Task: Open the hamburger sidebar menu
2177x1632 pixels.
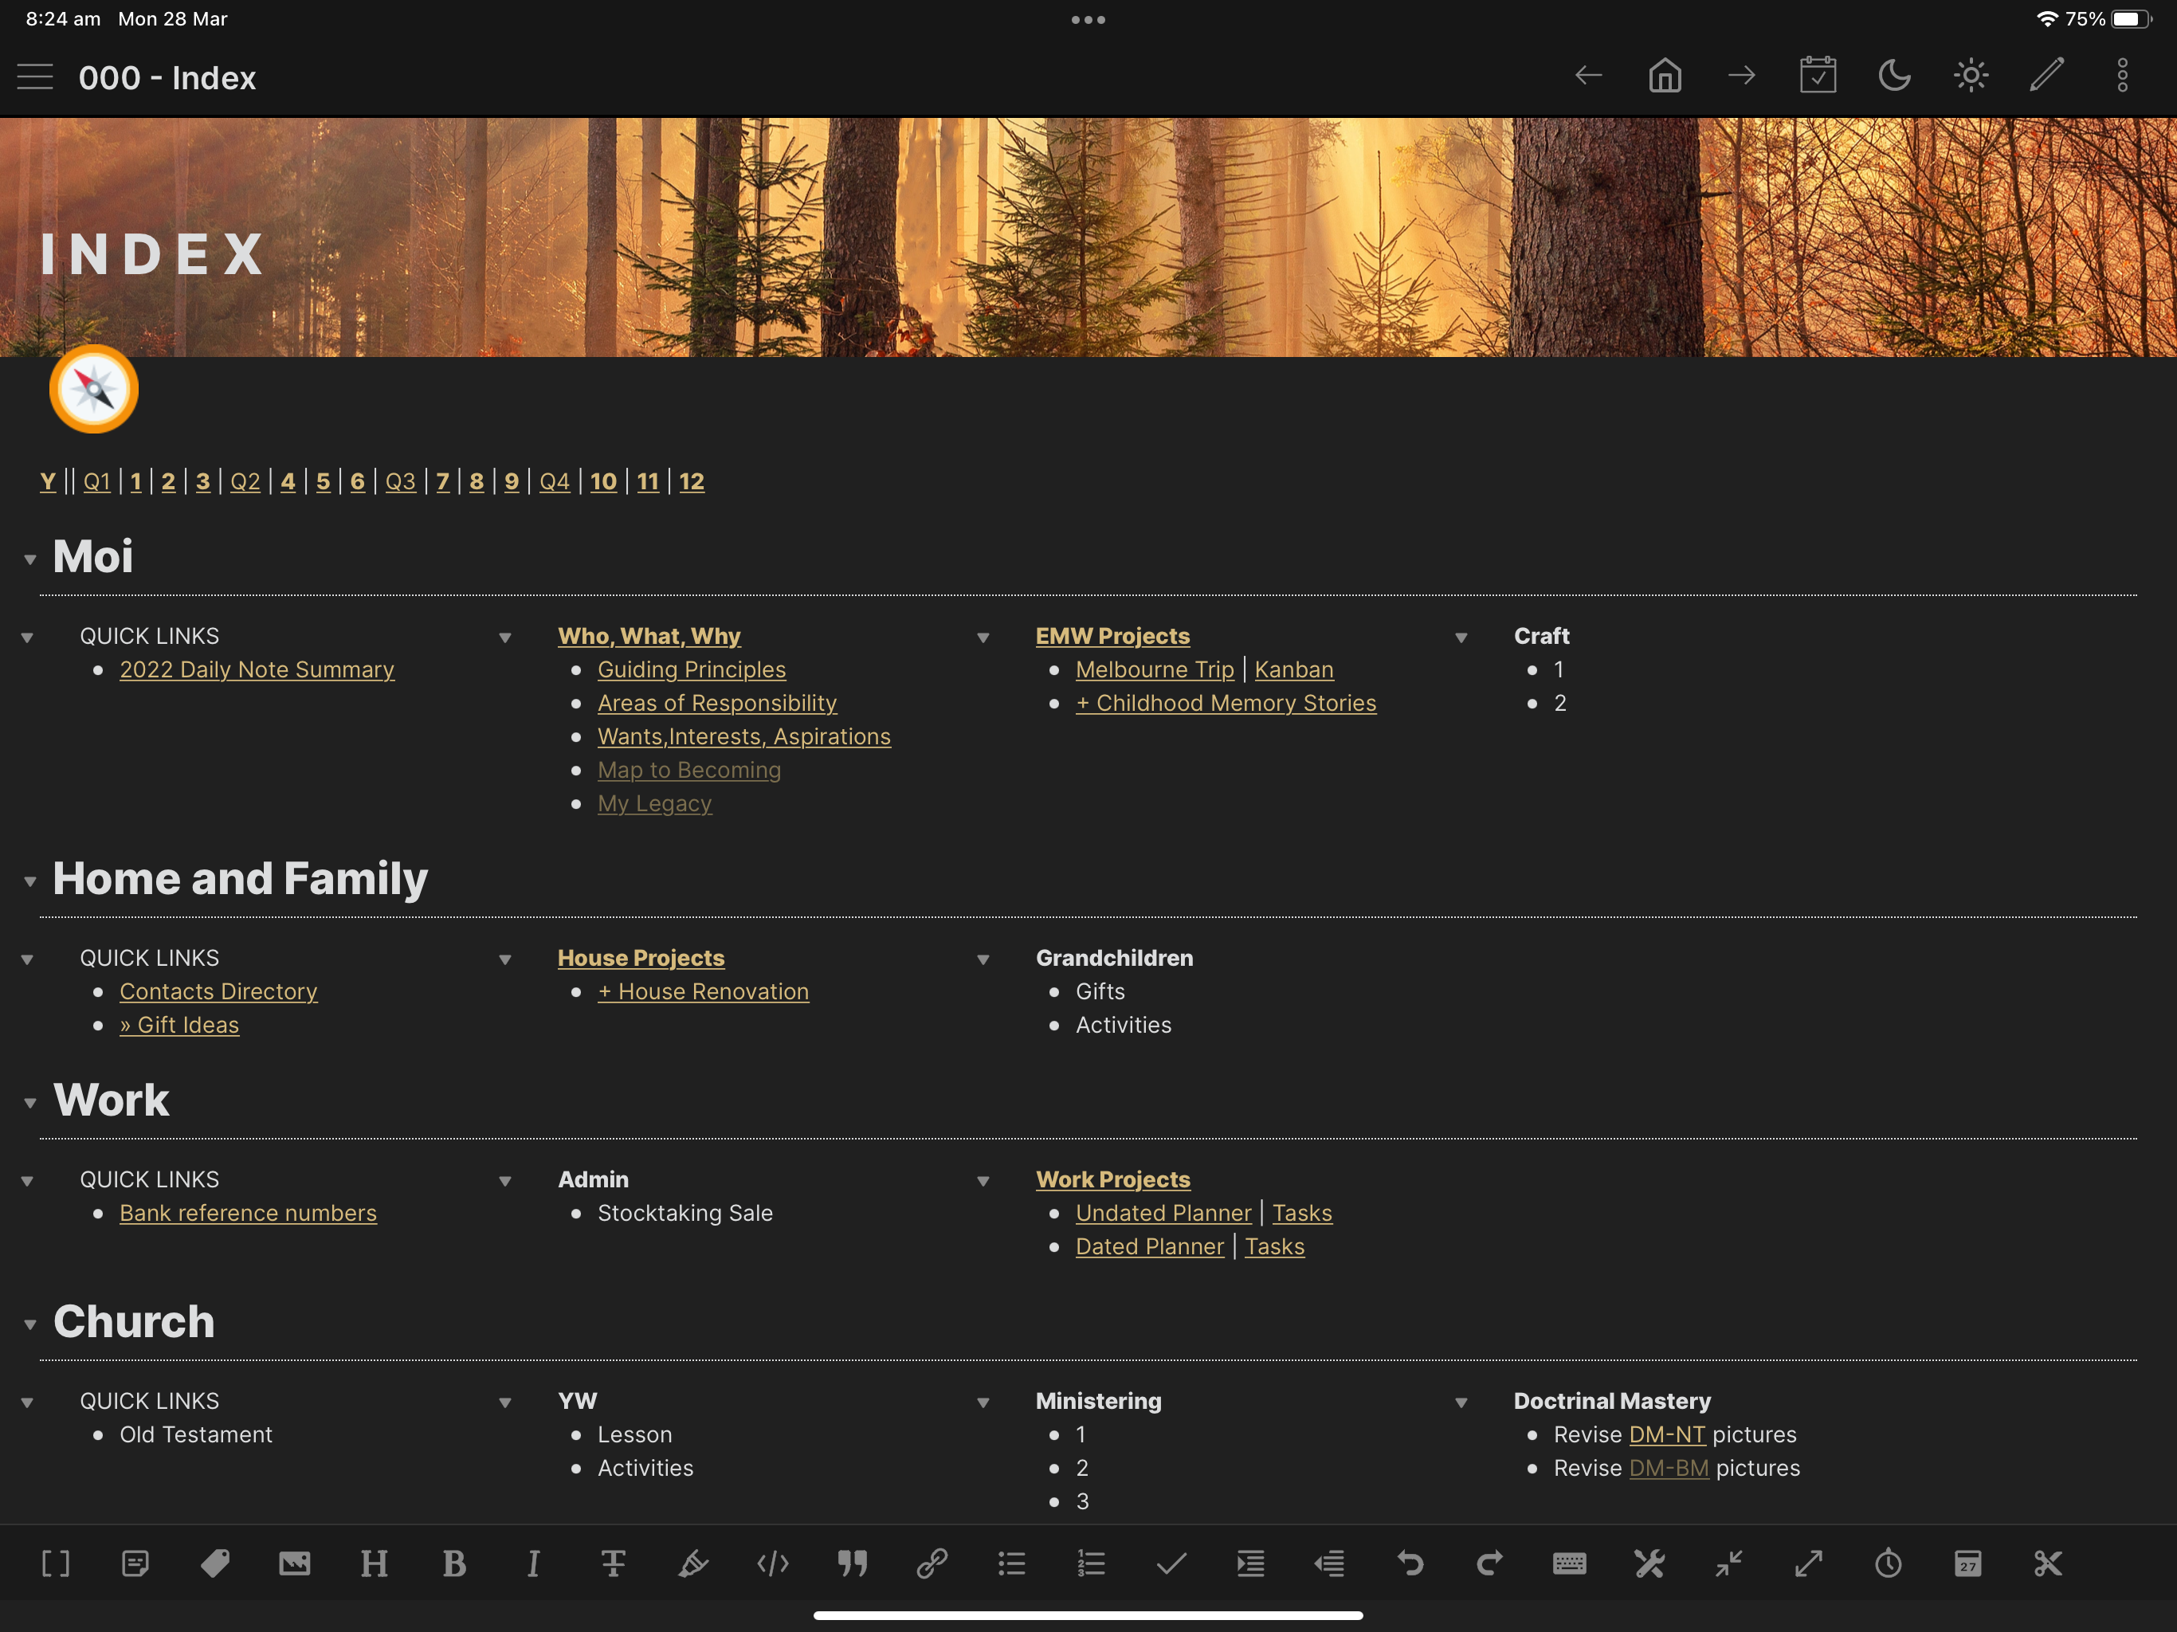Action: (x=34, y=76)
